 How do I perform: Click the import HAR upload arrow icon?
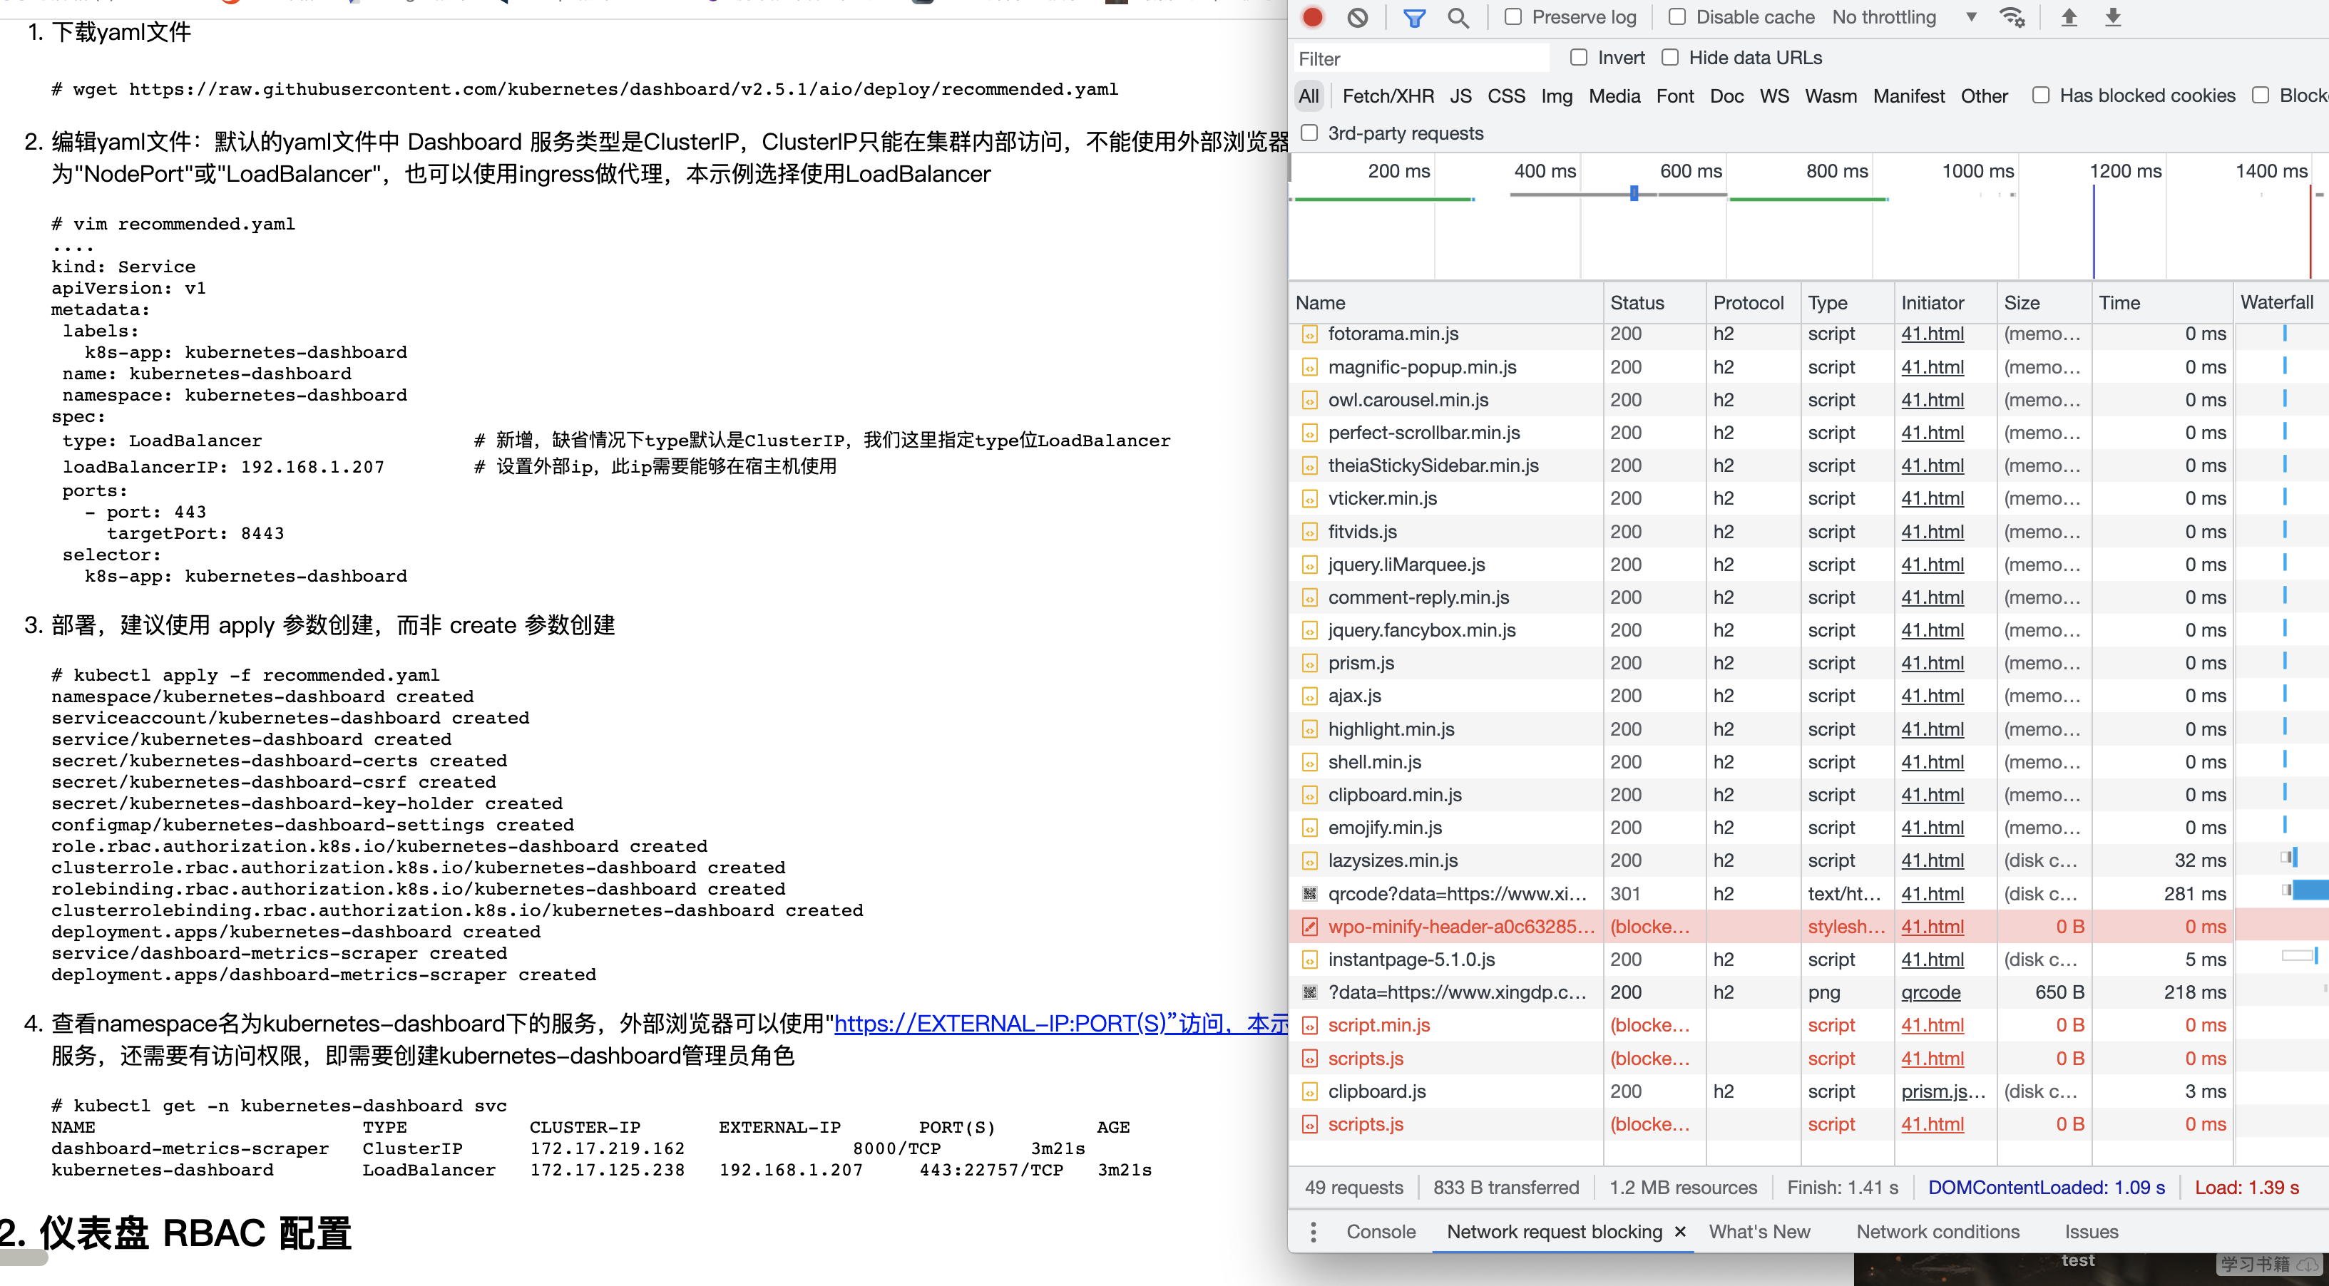(2069, 17)
